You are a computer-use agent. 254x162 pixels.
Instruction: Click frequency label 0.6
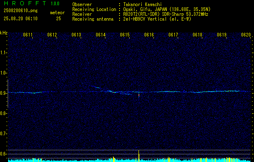click(x=3, y=154)
